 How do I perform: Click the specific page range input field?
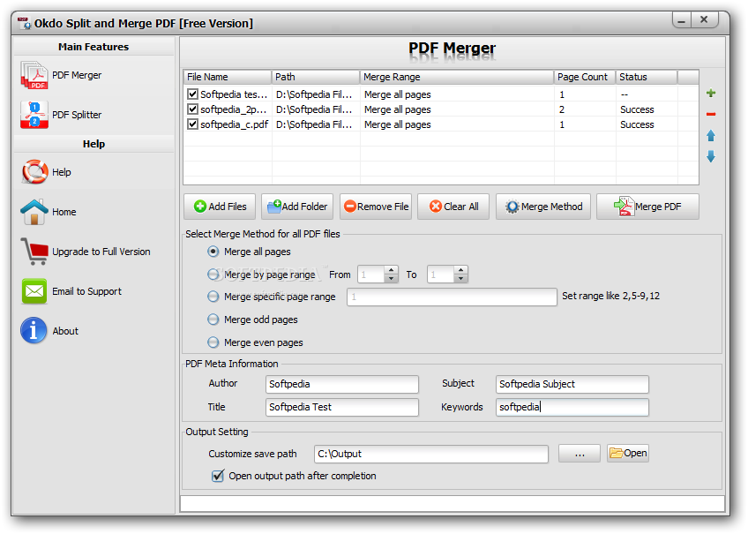tap(452, 297)
